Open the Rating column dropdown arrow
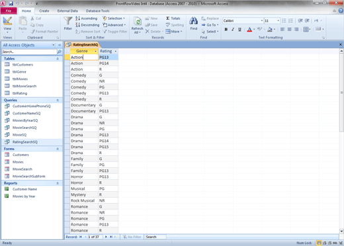Image resolution: width=344 pixels, height=246 pixels. tap(115, 51)
